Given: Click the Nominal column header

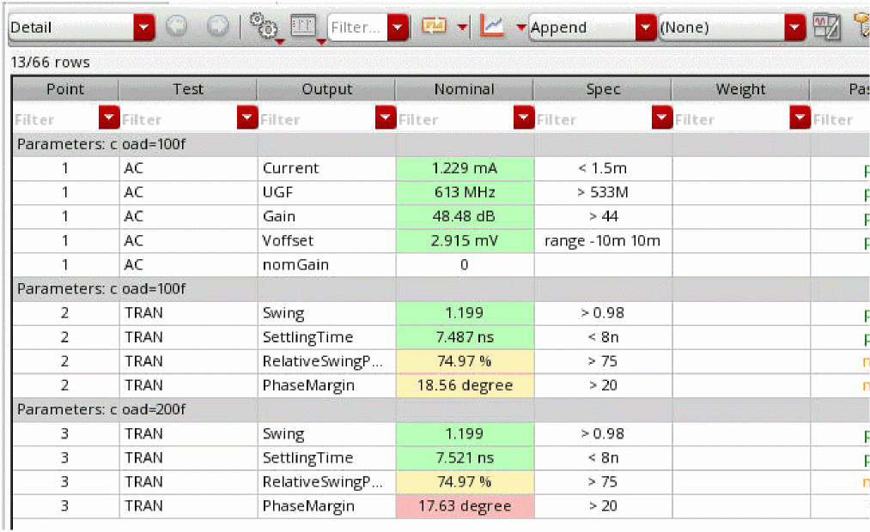Looking at the screenshot, I should [464, 89].
